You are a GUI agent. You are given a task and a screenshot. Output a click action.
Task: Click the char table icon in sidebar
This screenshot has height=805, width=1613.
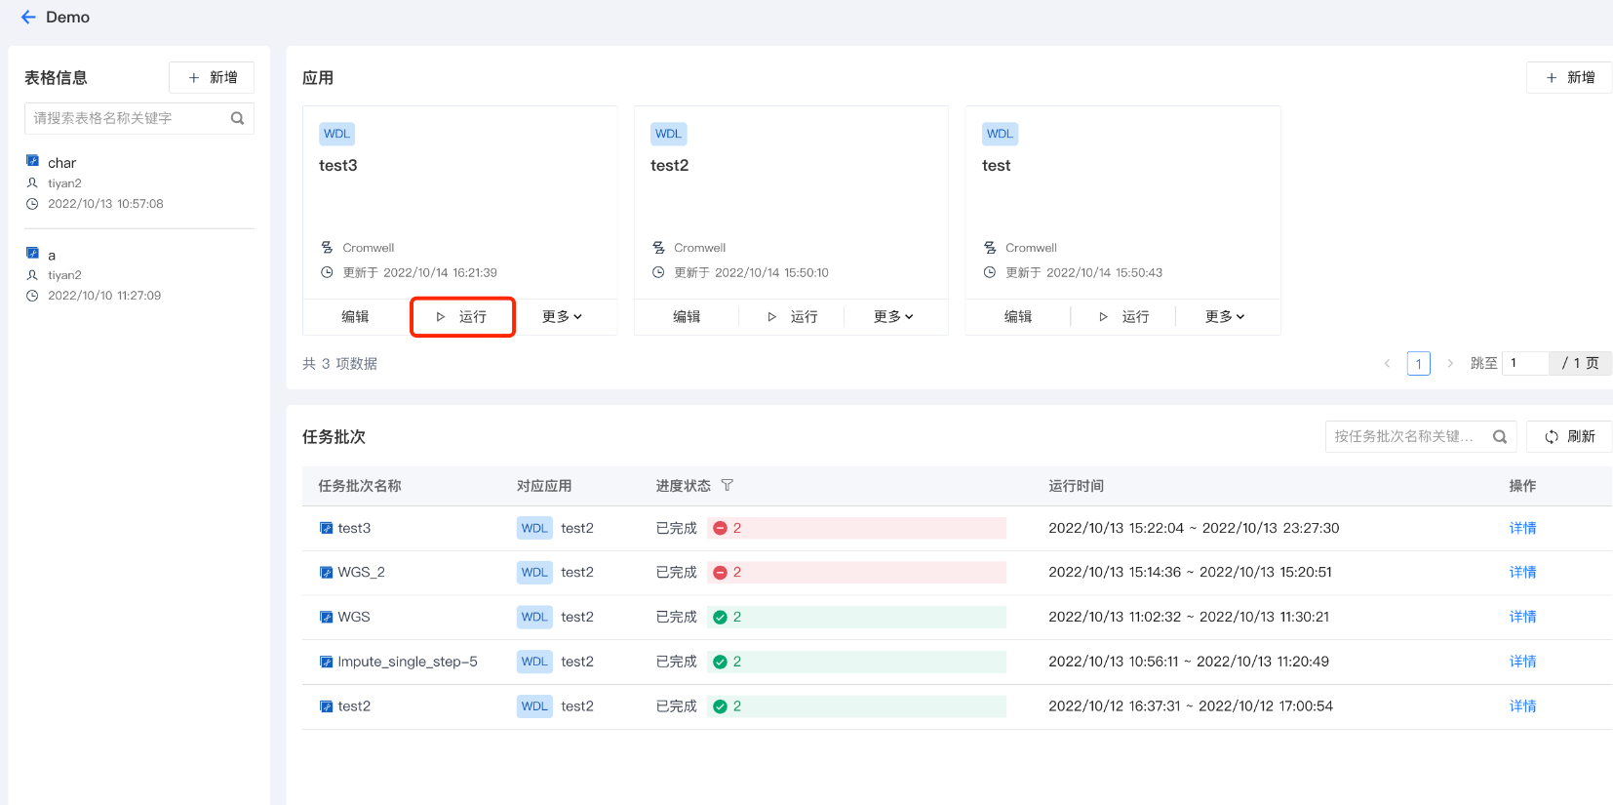pyautogui.click(x=32, y=161)
